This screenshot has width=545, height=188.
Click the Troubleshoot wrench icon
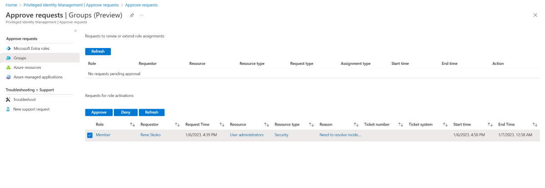point(8,100)
